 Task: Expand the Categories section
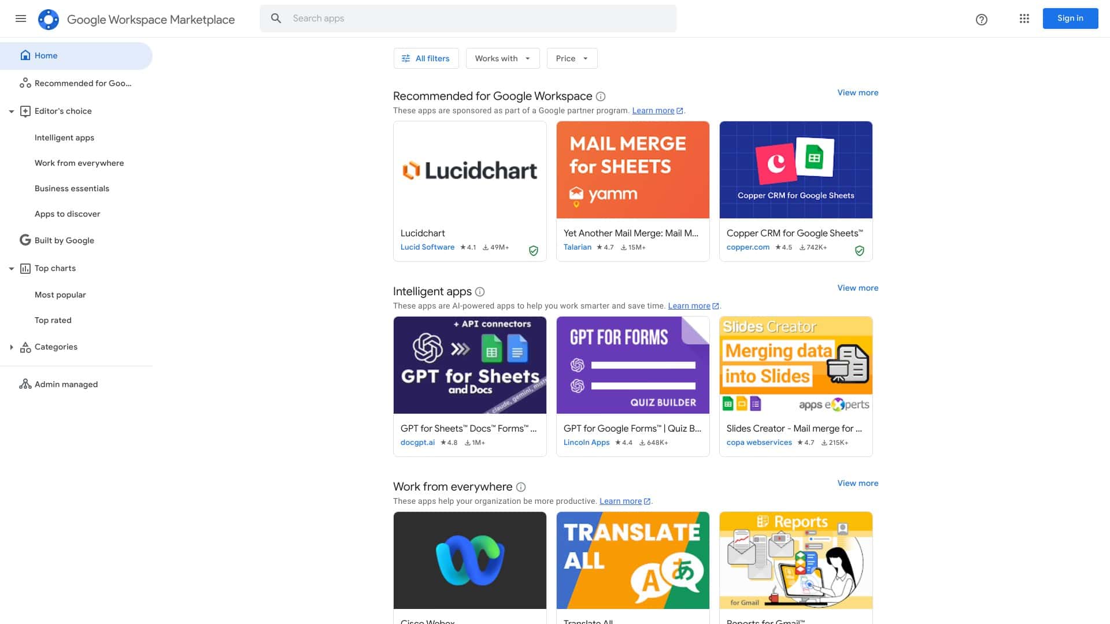pyautogui.click(x=13, y=347)
